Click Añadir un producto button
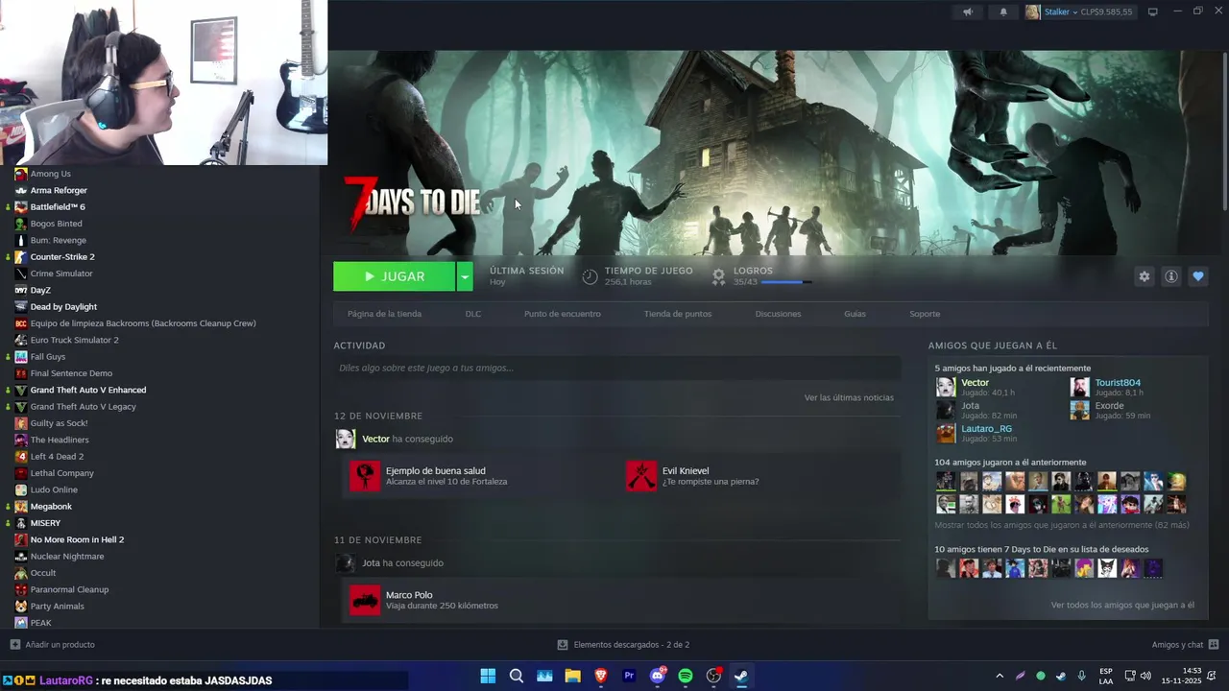Viewport: 1229px width, 691px height. 53,645
